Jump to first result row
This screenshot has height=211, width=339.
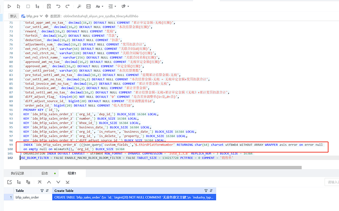pos(40,182)
